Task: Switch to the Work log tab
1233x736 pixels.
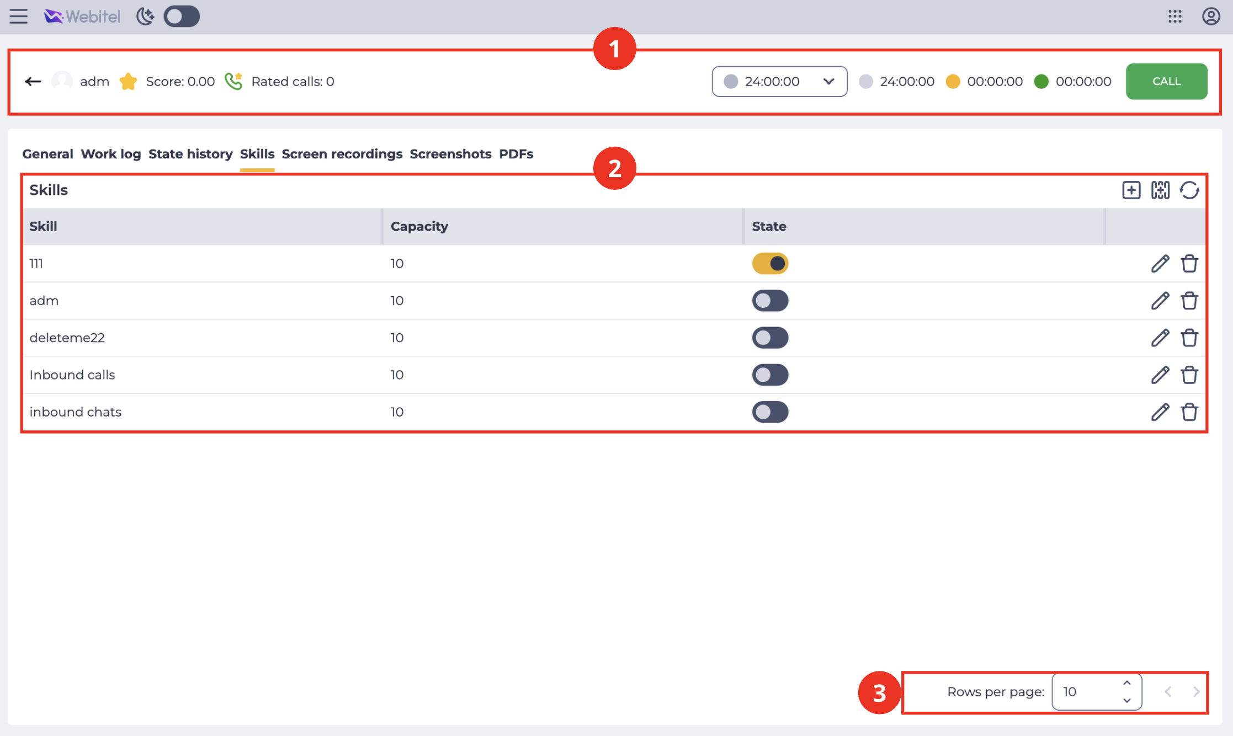Action: 111,154
